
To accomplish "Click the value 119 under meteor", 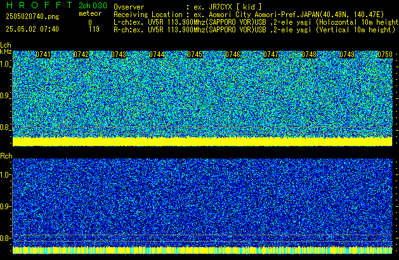I will (94, 29).
